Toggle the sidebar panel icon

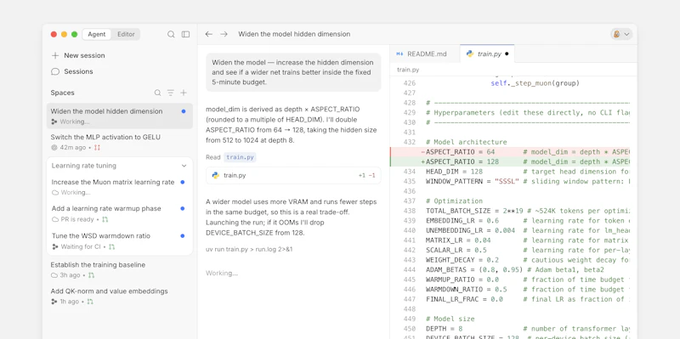tap(185, 34)
